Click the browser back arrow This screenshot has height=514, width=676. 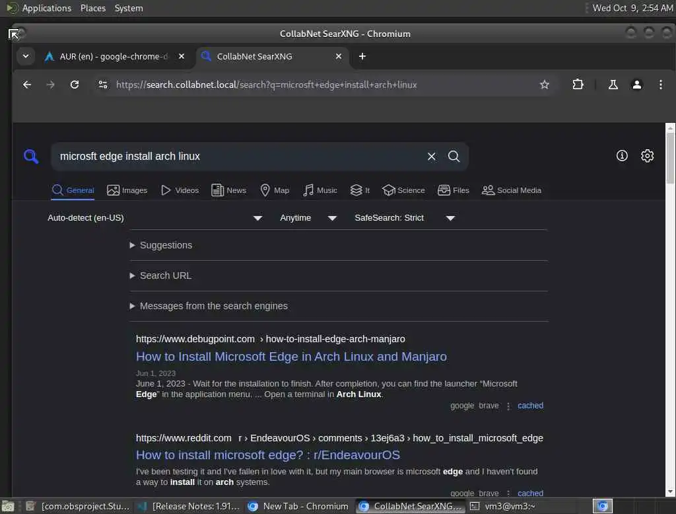pyautogui.click(x=26, y=85)
